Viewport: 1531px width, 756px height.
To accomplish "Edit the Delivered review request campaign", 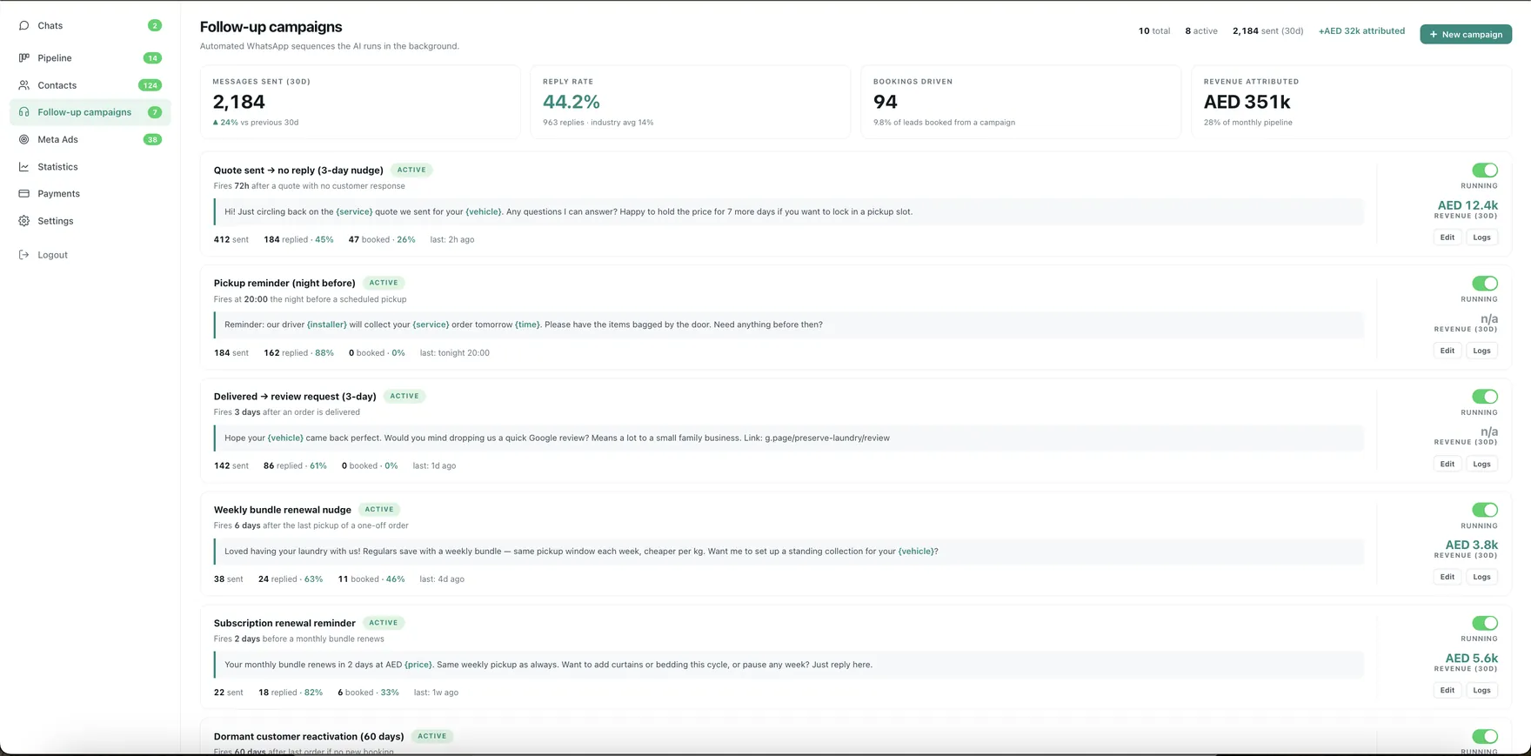I will 1447,464.
